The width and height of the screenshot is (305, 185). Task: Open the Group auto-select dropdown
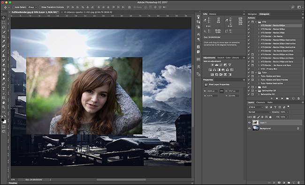coord(32,7)
